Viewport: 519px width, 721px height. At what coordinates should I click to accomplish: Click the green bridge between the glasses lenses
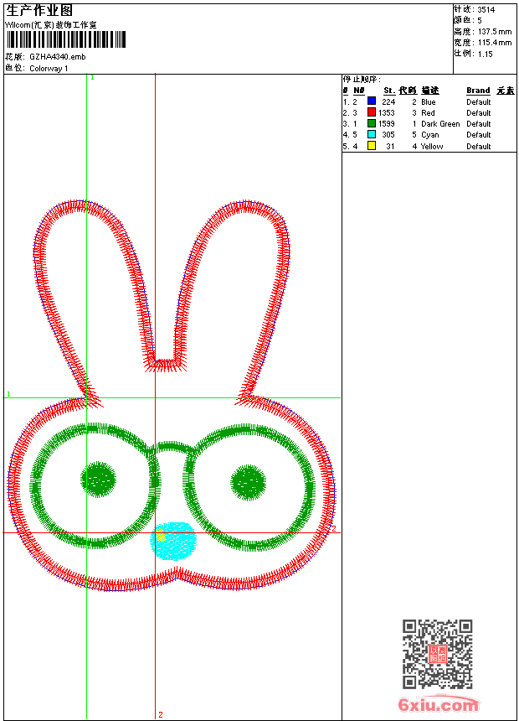tap(171, 447)
